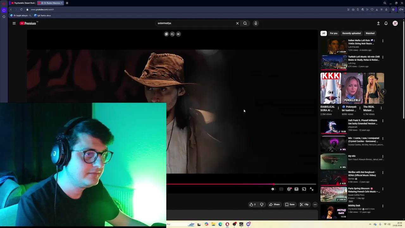Go back in browser history

pos(11,9)
